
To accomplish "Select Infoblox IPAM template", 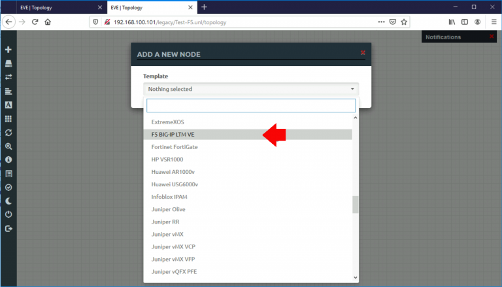I will click(248, 197).
